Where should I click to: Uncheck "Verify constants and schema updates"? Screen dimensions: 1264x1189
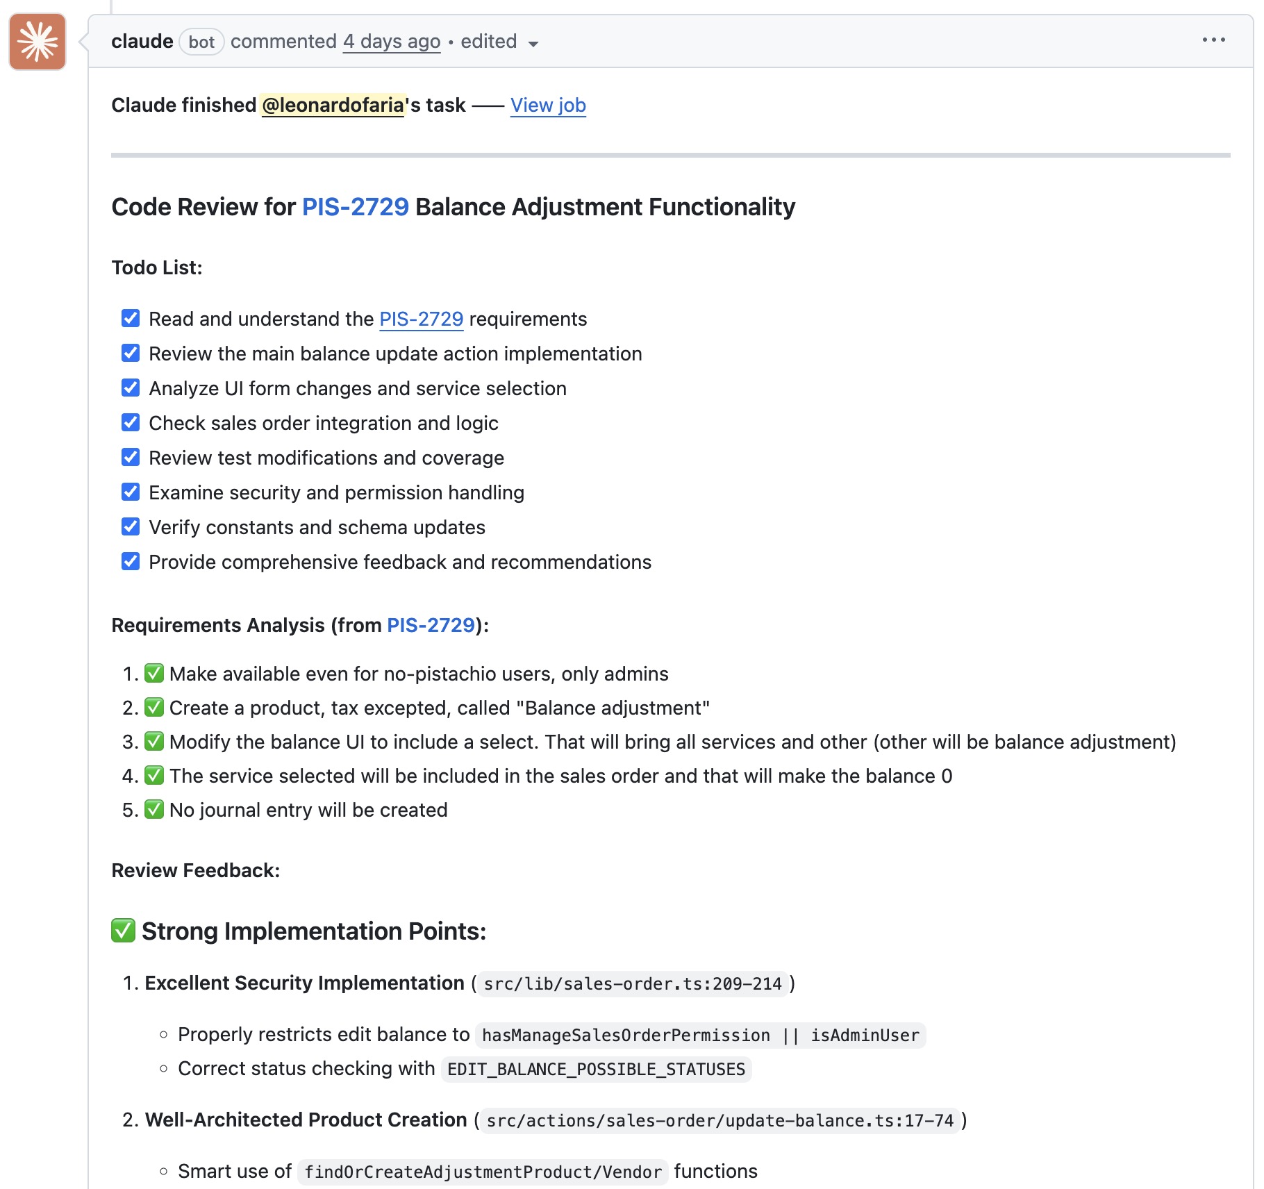tap(131, 526)
